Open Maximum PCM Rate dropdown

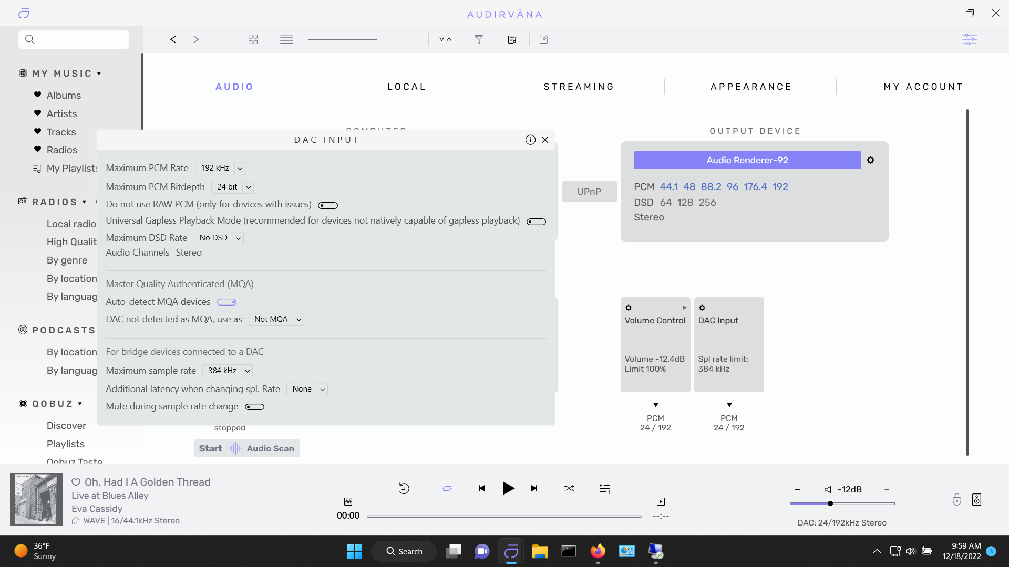click(x=220, y=168)
